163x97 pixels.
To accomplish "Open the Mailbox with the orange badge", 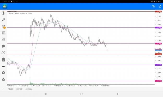I will pyautogui.click(x=4, y=27).
